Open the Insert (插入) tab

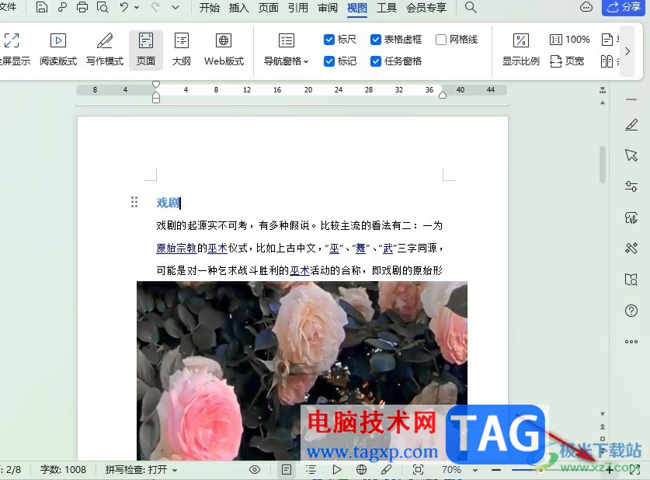pyautogui.click(x=238, y=8)
